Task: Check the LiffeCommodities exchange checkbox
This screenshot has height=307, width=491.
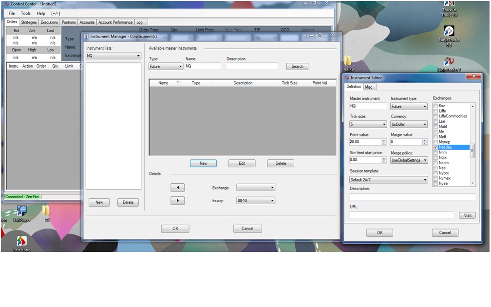Action: coord(435,116)
